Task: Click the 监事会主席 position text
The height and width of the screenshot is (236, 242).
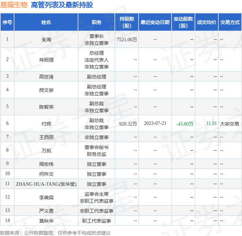Action: [x=97, y=194]
